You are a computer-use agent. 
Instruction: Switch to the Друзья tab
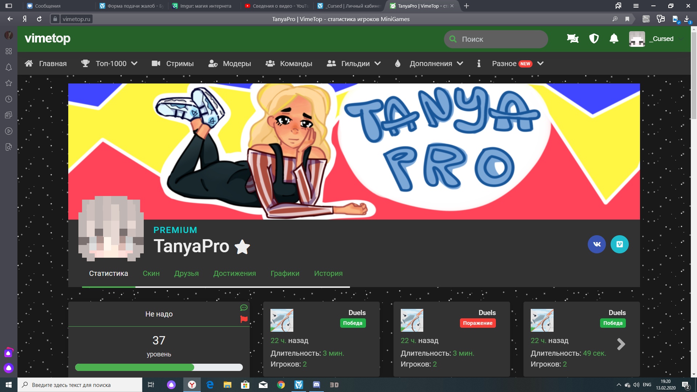(187, 273)
